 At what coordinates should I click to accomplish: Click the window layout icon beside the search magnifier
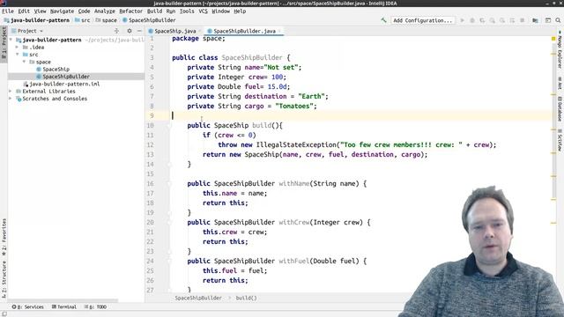coord(548,20)
